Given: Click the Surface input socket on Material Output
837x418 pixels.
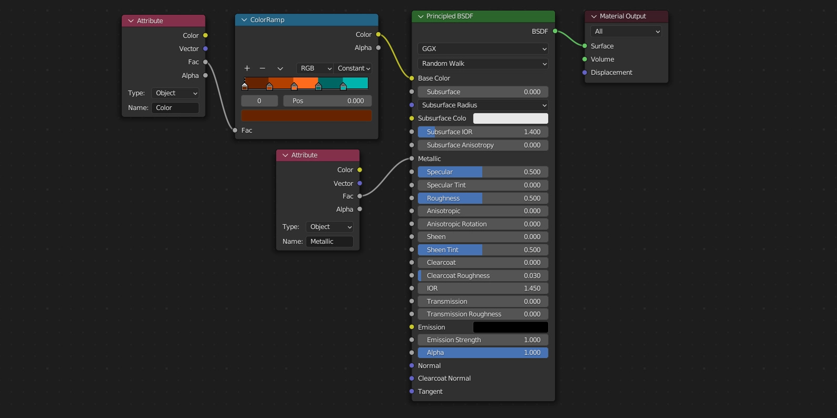Looking at the screenshot, I should tap(585, 46).
